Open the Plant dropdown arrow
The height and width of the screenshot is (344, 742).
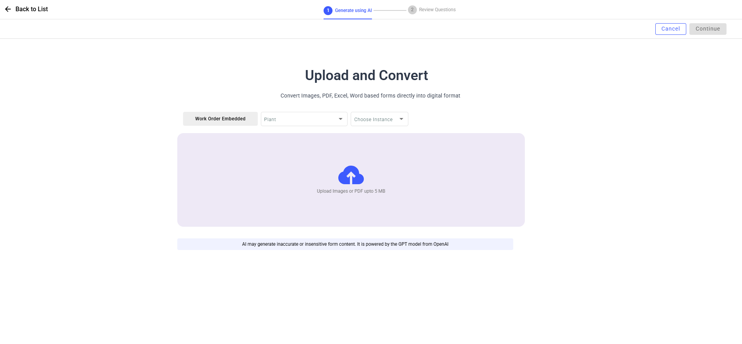click(x=340, y=119)
